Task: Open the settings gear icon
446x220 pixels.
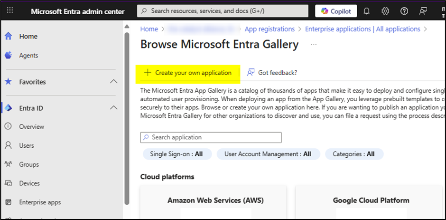Action: pyautogui.click(x=385, y=11)
